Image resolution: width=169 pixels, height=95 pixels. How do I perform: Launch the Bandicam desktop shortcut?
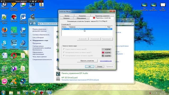(14, 18)
